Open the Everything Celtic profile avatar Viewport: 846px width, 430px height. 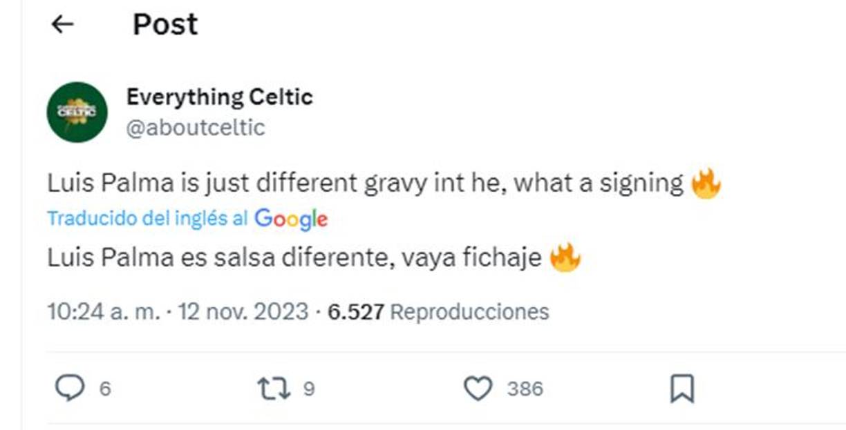77,113
